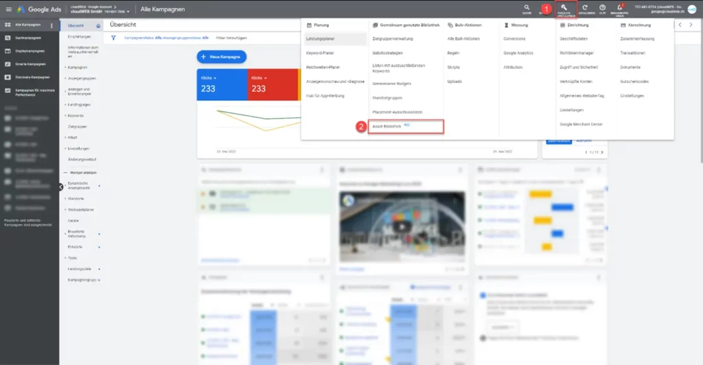The width and height of the screenshot is (703, 365).
Task: Expand the Einstellungen submenu in side panel
Action: click(78, 149)
